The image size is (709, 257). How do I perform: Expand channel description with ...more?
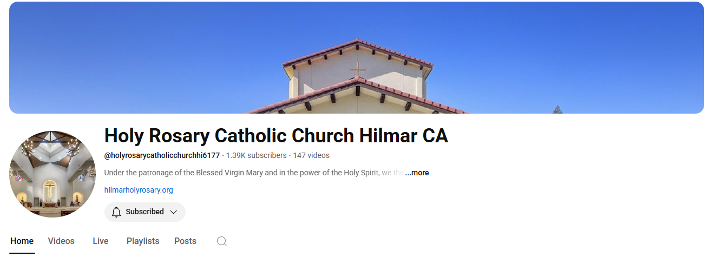(417, 173)
